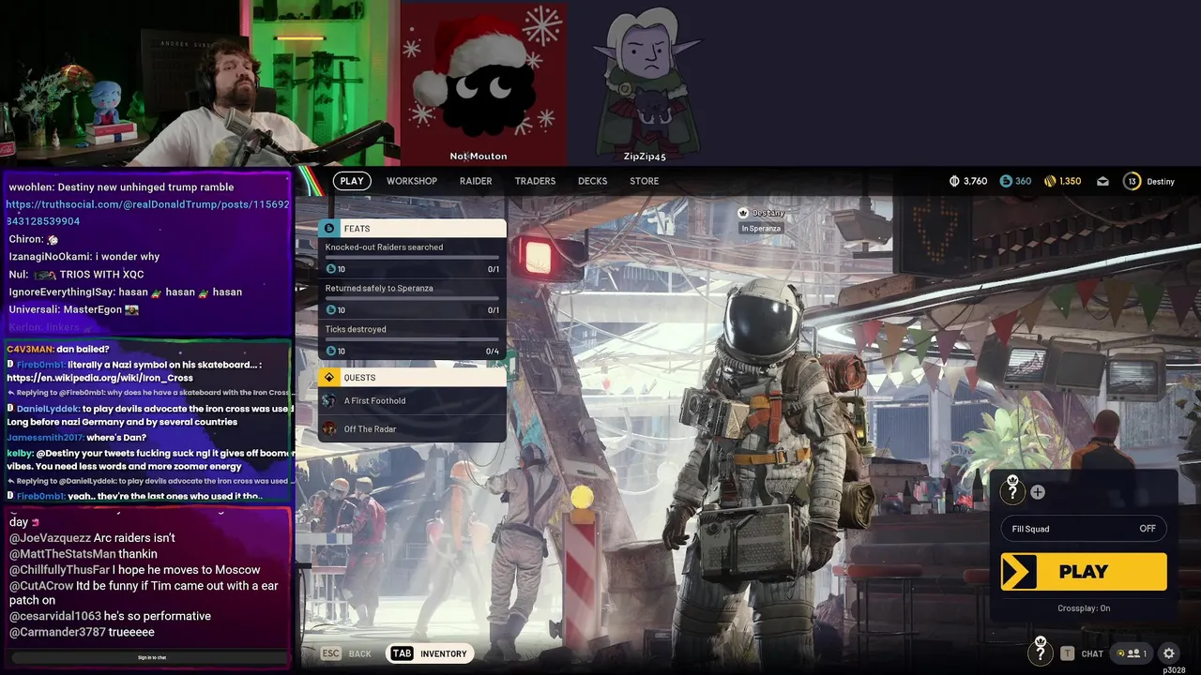1201x675 pixels.
Task: Click the @cesarvidal1063 mention in bottom chat
Action: click(55, 616)
